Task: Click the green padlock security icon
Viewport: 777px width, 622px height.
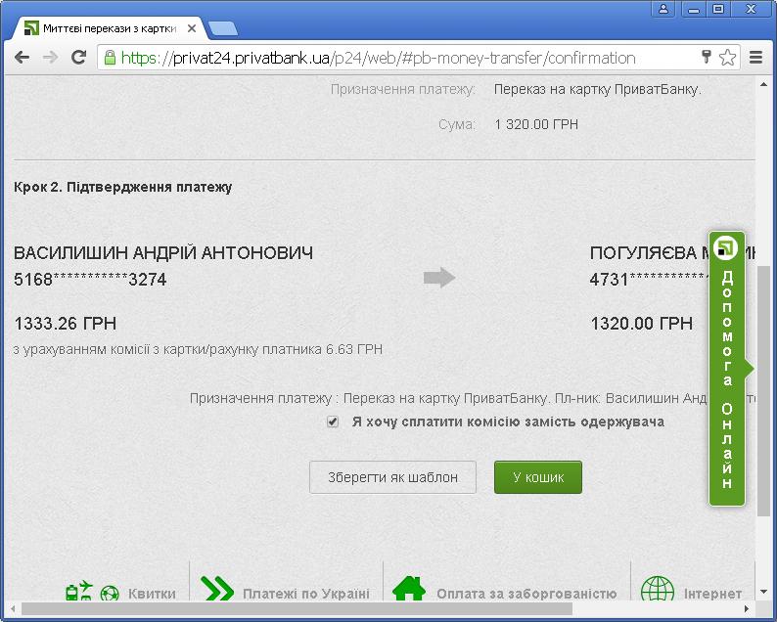Action: [110, 58]
